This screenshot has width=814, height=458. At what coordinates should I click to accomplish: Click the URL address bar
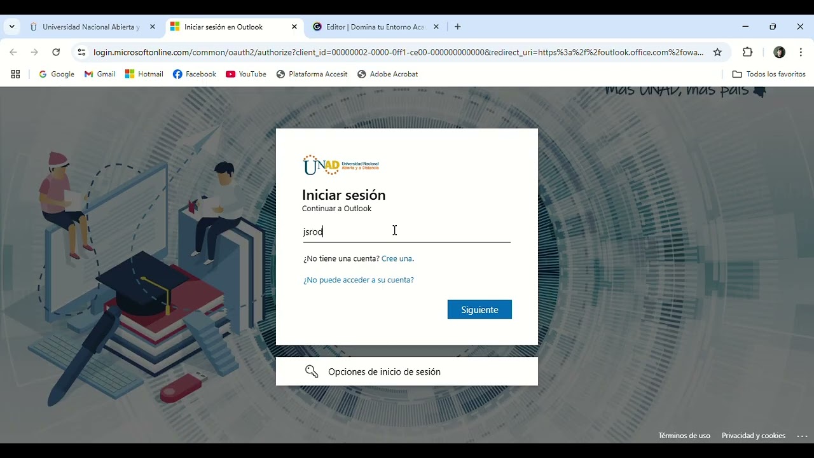tap(398, 52)
